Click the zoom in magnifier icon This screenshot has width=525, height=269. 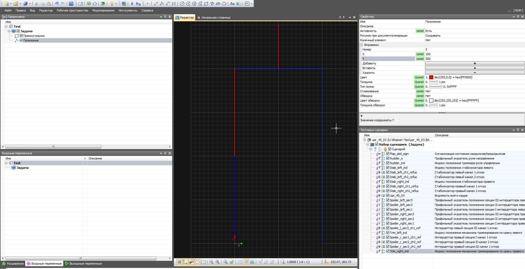217,262
